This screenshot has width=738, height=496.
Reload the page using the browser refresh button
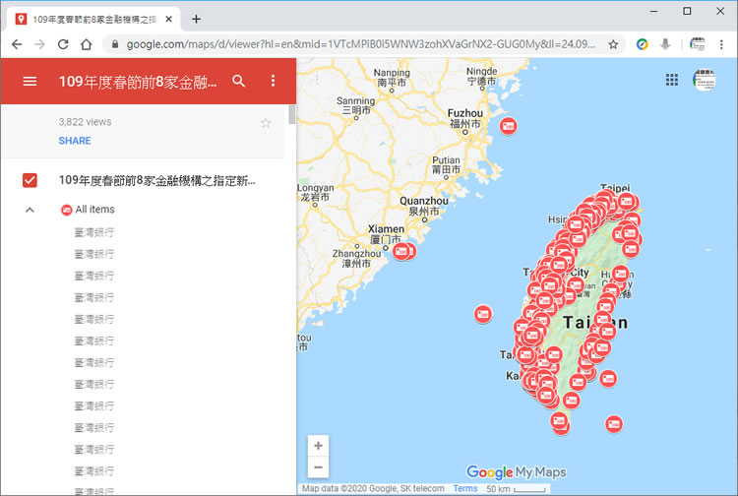pos(63,44)
